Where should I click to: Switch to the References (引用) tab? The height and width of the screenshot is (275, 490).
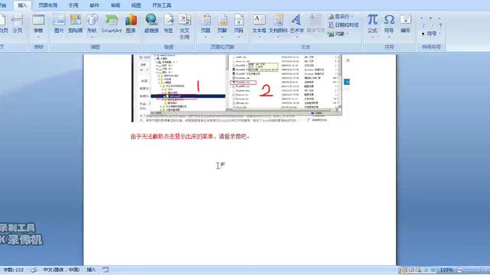[x=73, y=5]
